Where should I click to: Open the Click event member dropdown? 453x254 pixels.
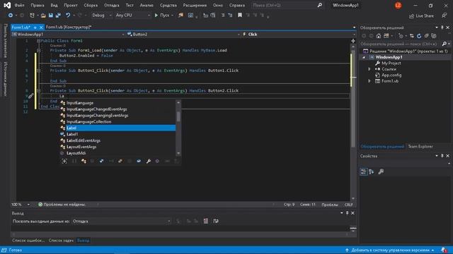pos(299,35)
